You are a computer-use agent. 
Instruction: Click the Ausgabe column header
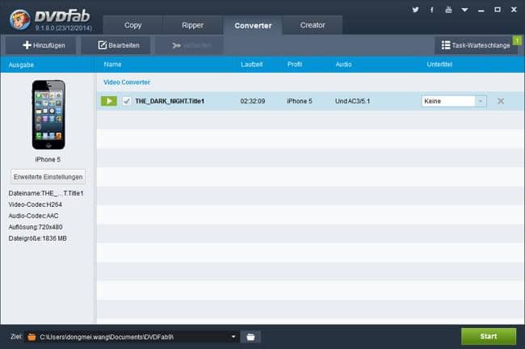[x=21, y=65]
